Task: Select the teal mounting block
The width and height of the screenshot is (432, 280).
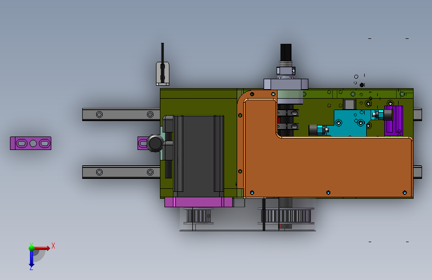Action: 350,123
